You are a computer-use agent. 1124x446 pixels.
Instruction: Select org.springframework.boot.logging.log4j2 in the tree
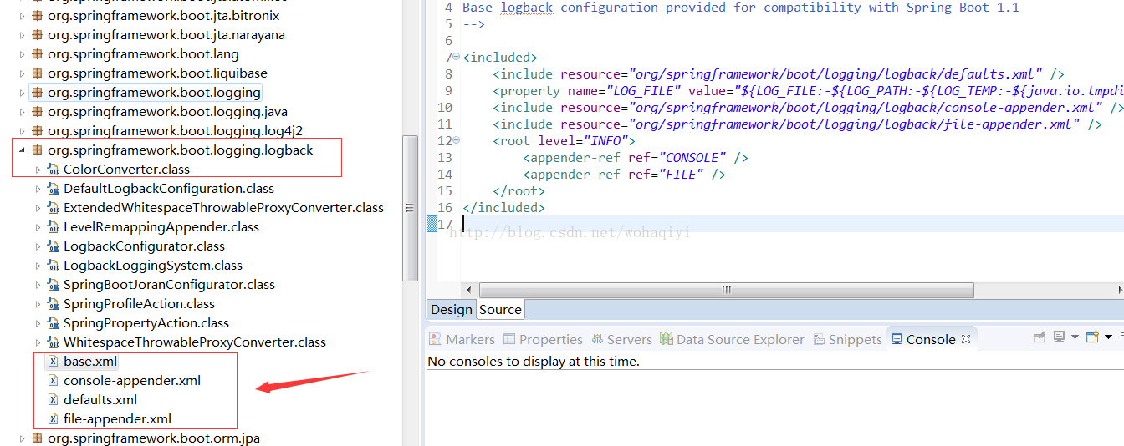pyautogui.click(x=175, y=131)
